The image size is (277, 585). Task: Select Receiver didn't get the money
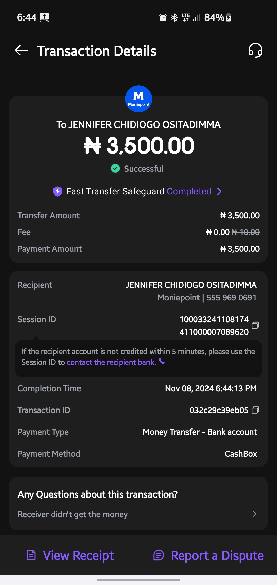click(73, 514)
